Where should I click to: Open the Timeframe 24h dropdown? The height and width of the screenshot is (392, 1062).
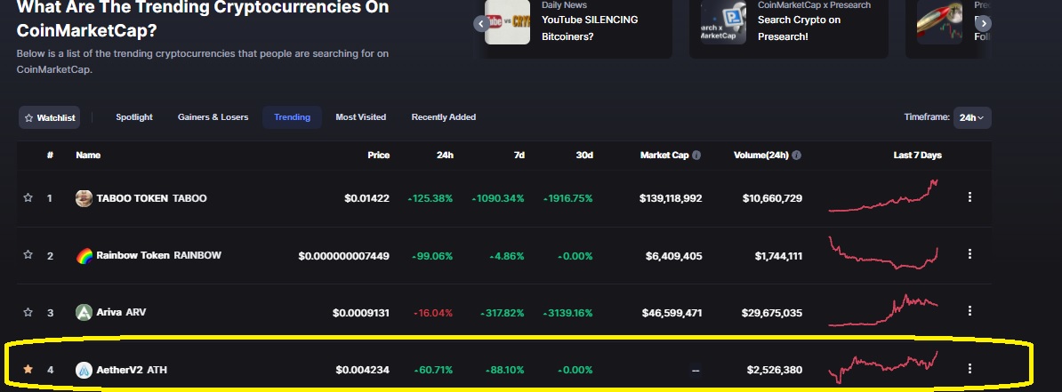click(x=972, y=117)
